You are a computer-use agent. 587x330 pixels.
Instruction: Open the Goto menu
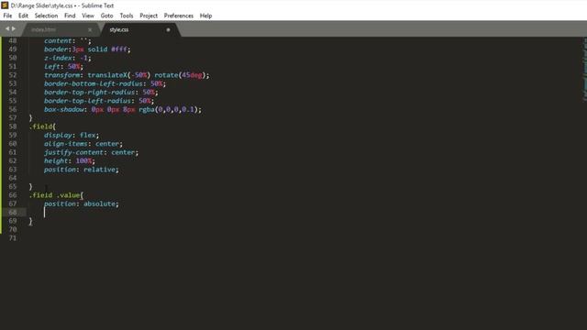pos(106,16)
